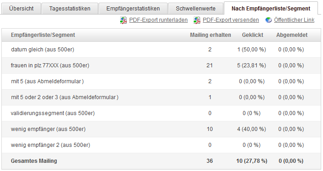Click the 'Empfängerliste/Segment' column header

(x=43, y=35)
